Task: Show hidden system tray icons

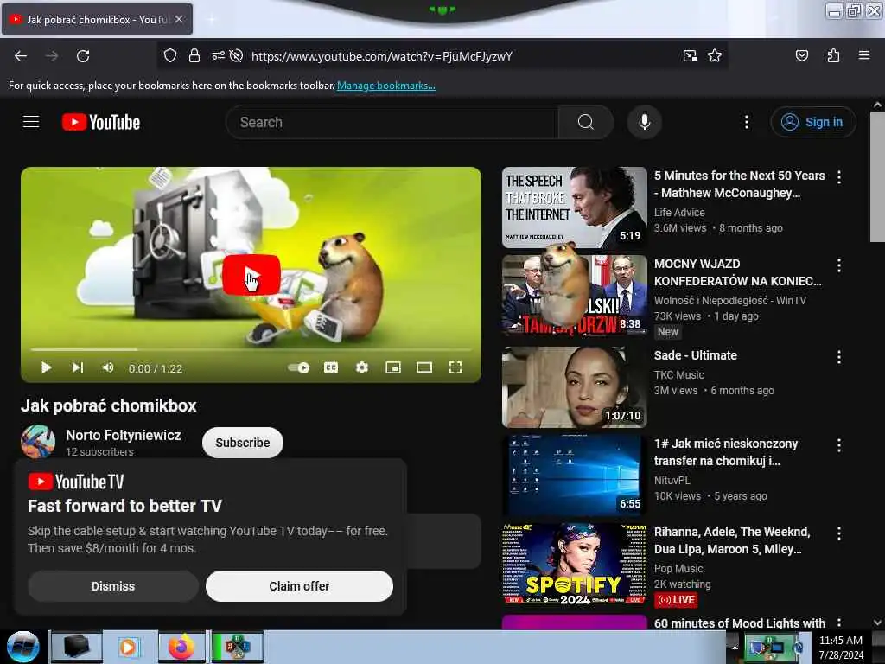Action: pos(735,647)
